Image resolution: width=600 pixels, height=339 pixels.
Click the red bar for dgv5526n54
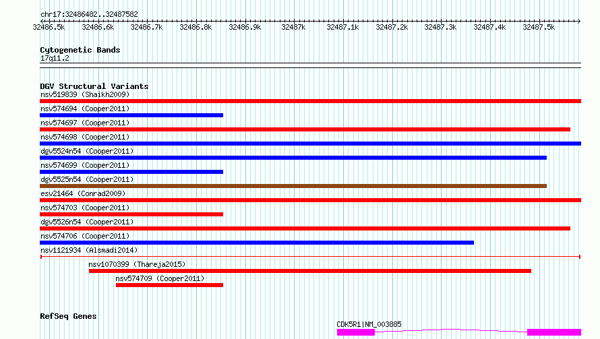[x=305, y=228]
